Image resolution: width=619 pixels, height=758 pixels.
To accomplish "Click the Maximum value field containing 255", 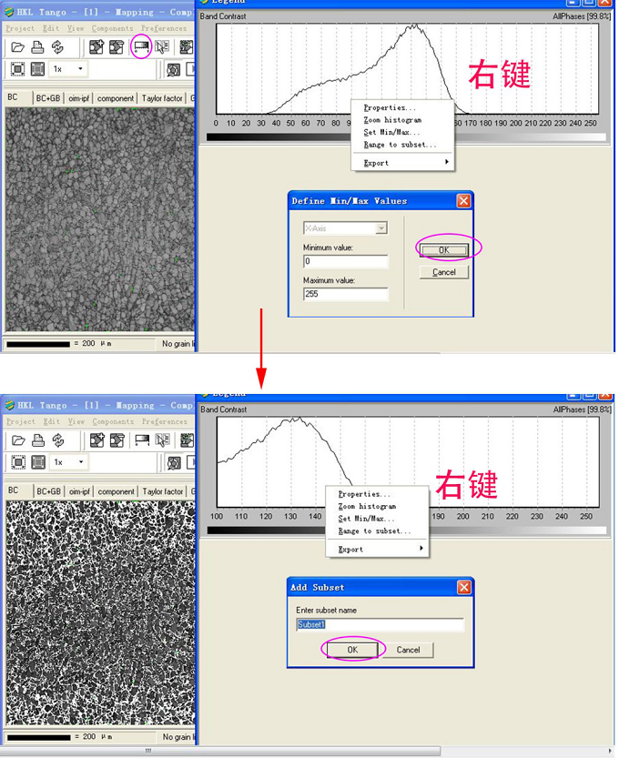I will pos(345,294).
